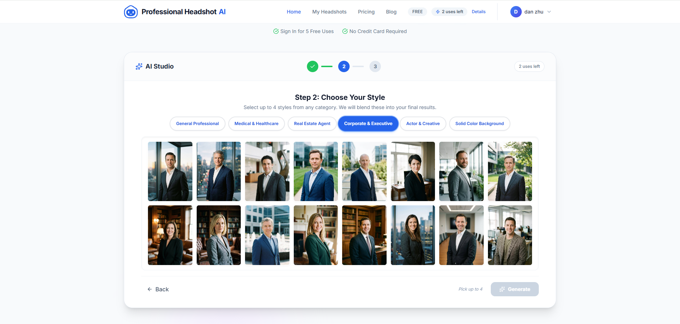Switch on the Actor & Creative style filter

[x=423, y=123]
